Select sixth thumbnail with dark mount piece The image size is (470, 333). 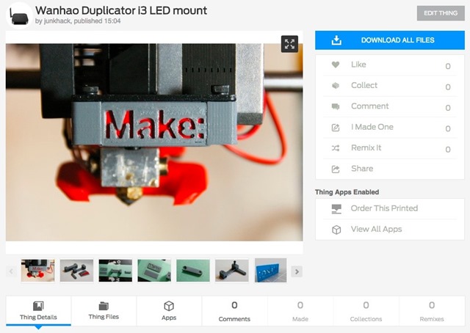232,271
